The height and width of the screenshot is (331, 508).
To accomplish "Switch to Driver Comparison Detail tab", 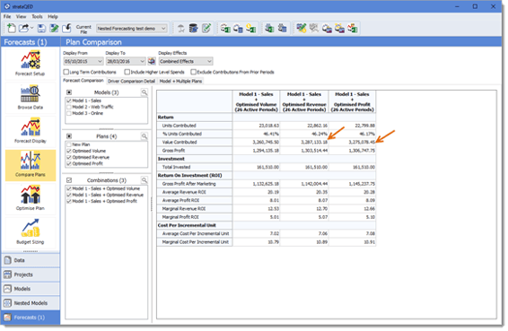I will click(131, 81).
